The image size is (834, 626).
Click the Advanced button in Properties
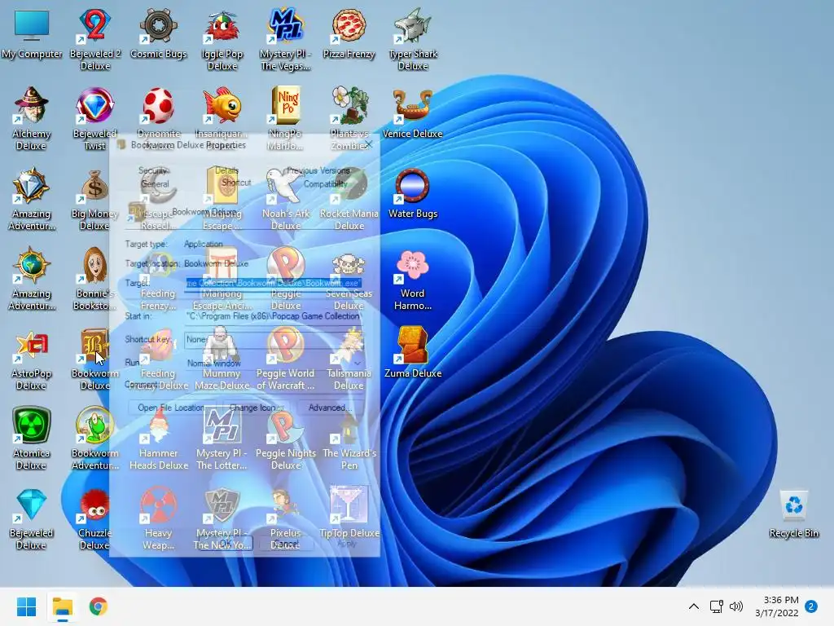click(x=329, y=408)
